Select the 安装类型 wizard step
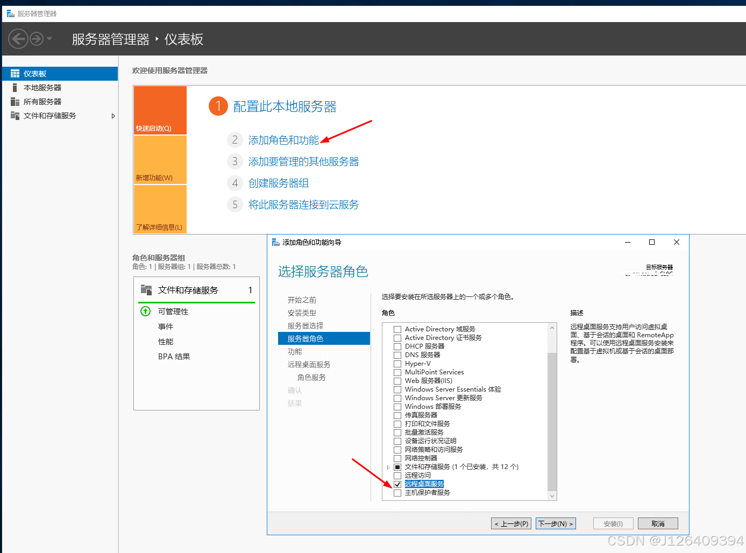 click(302, 313)
